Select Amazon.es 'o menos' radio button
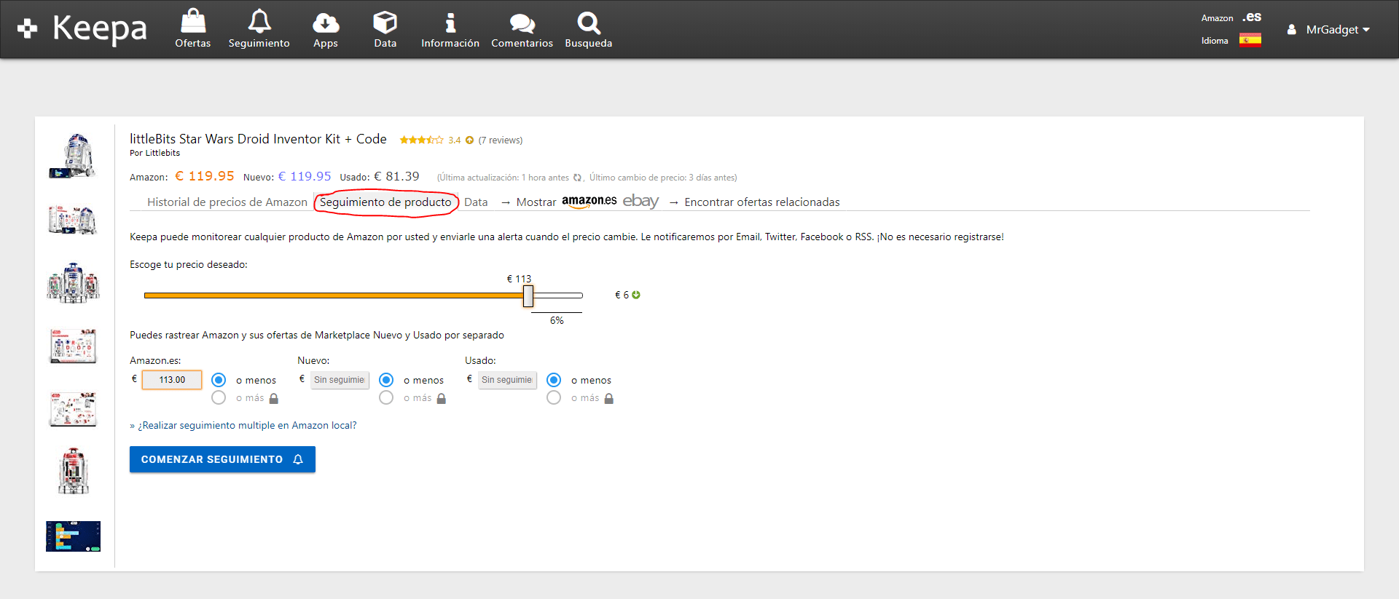This screenshot has width=1399, height=599. tap(219, 380)
